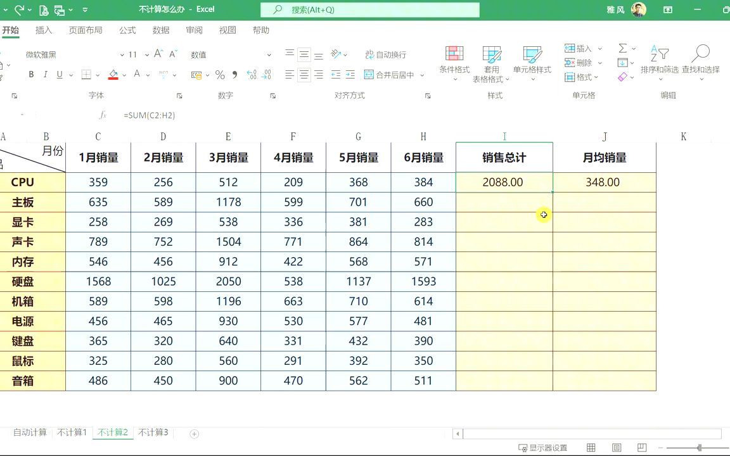Select the italic formatting icon
Viewport: 730px width, 456px height.
pos(46,74)
